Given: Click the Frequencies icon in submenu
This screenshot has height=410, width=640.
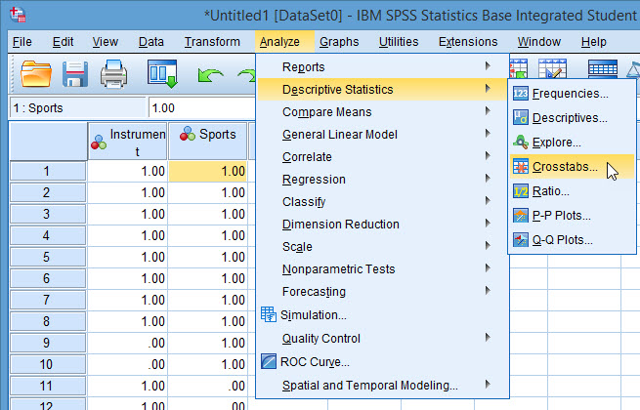Looking at the screenshot, I should point(521,94).
